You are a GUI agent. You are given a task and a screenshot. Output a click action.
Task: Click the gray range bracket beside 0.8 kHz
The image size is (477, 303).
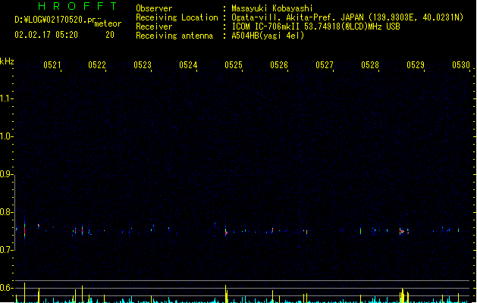pyautogui.click(x=14, y=213)
